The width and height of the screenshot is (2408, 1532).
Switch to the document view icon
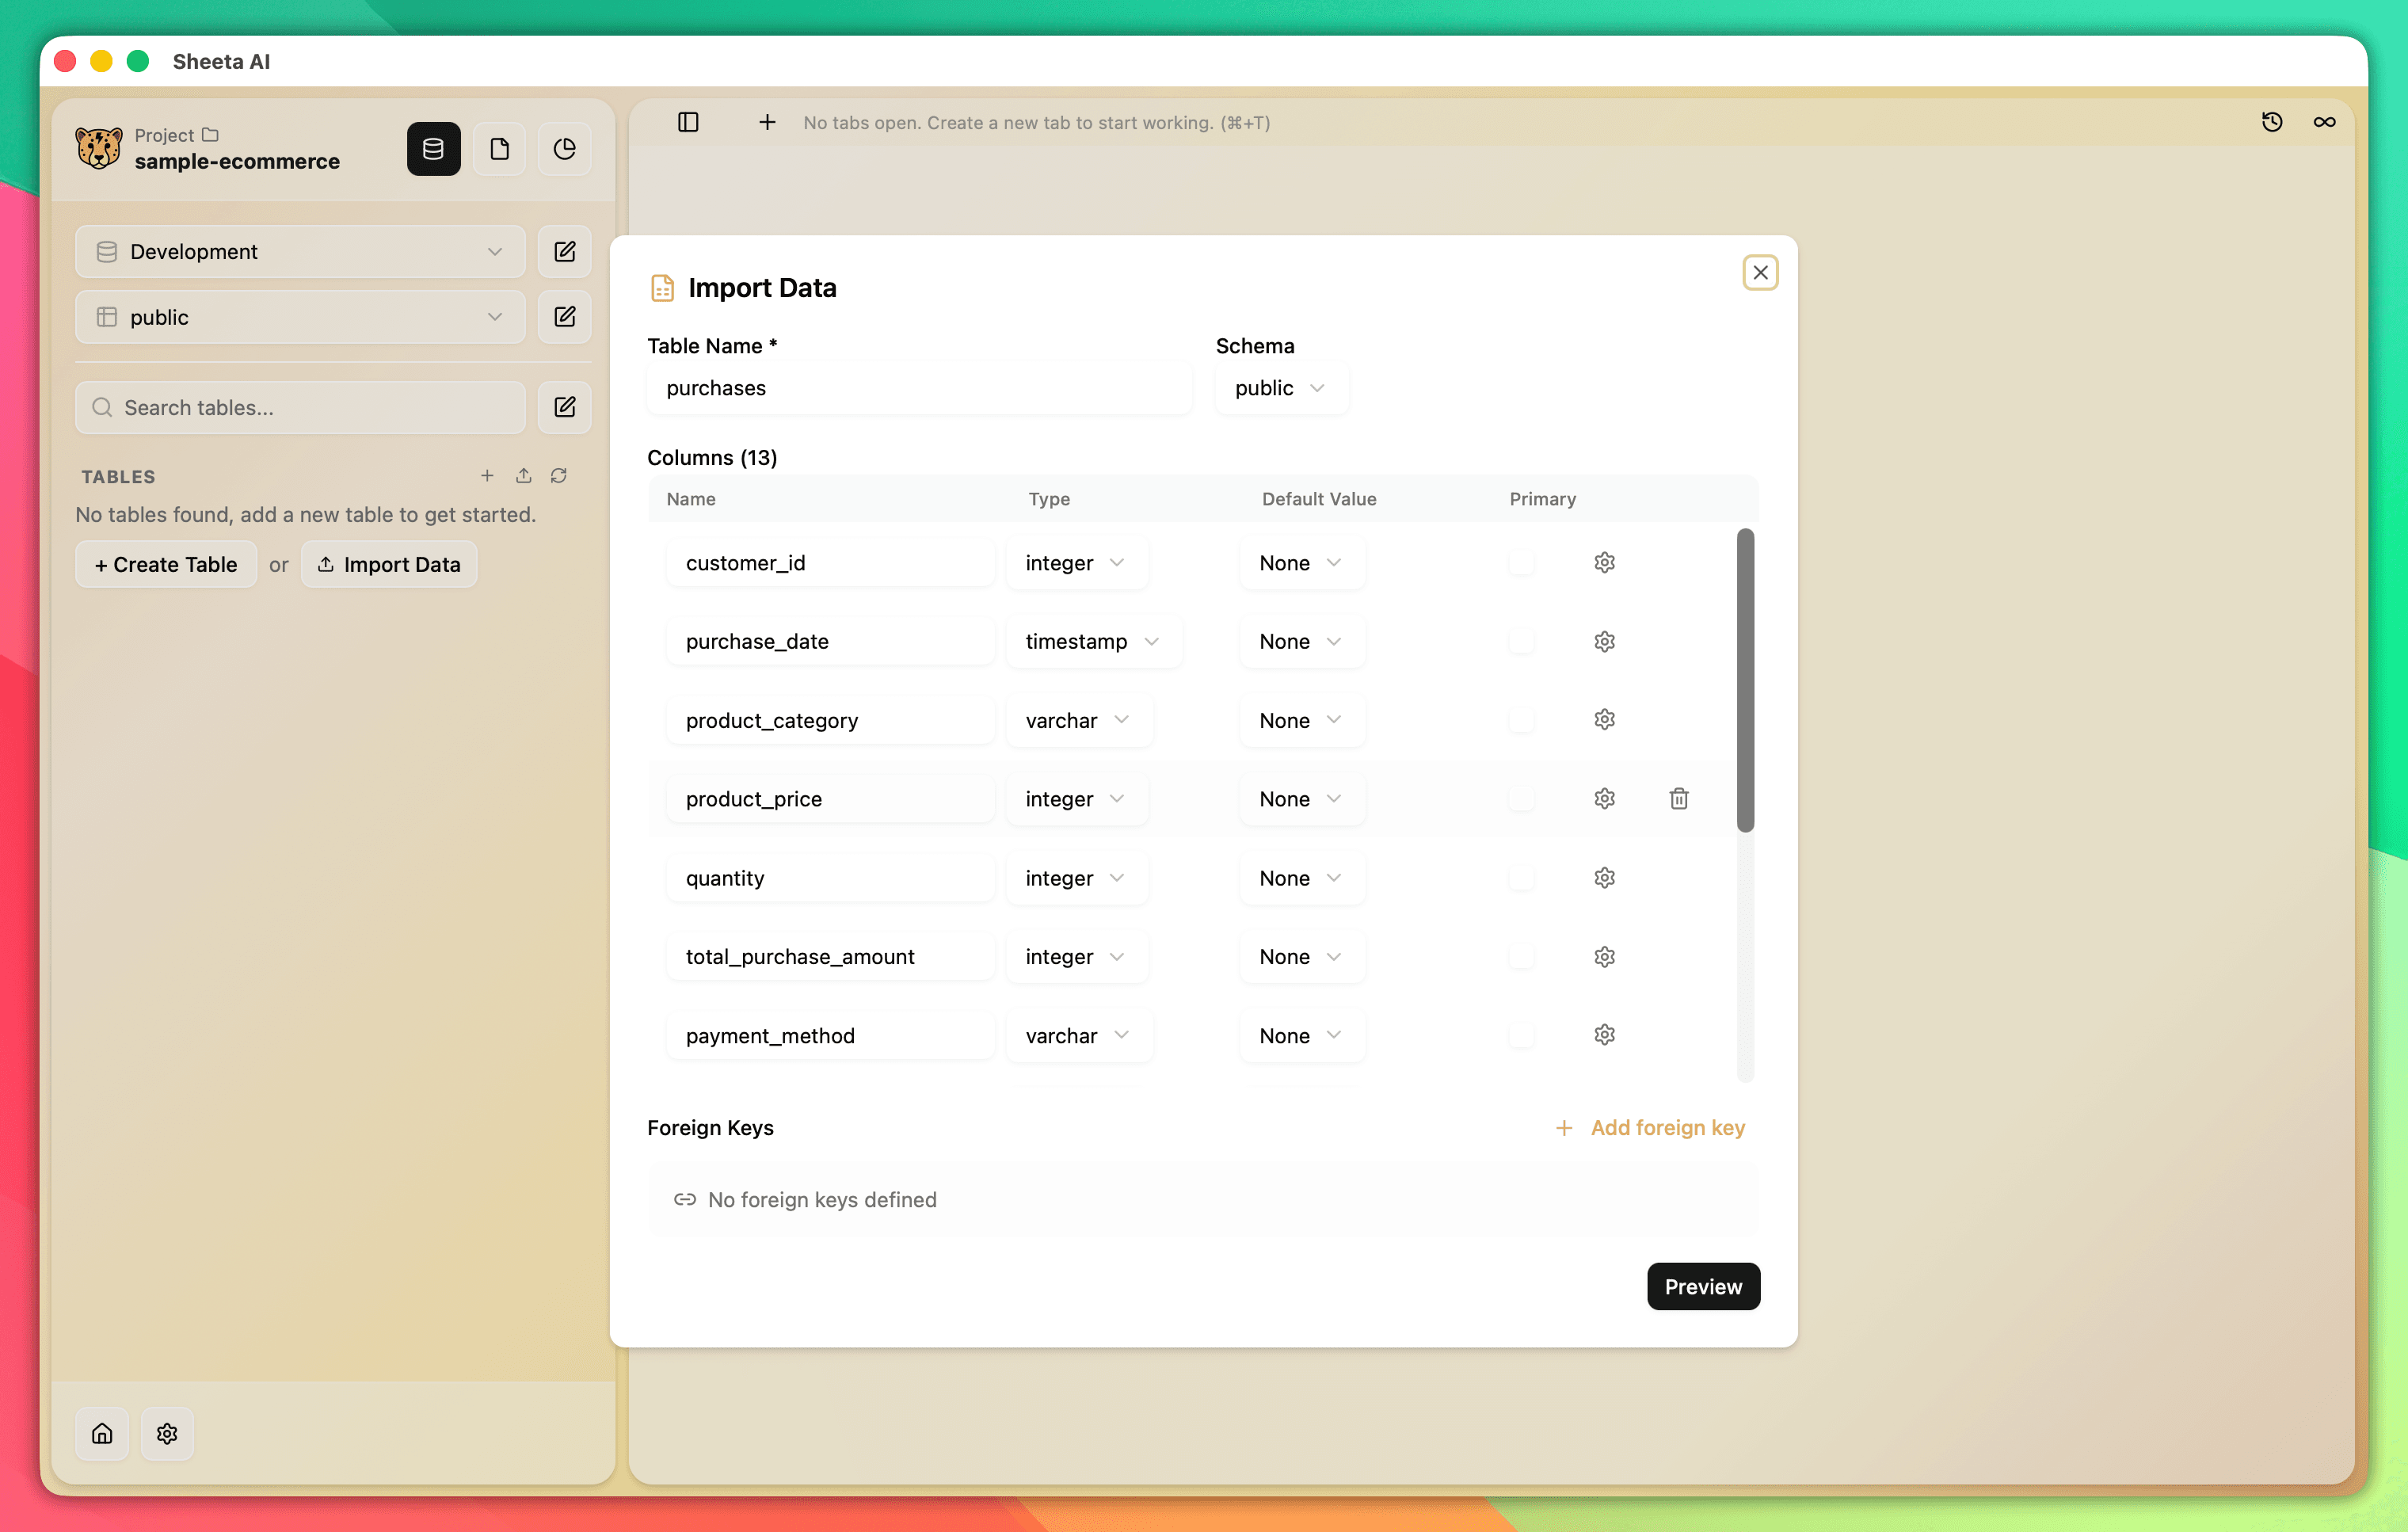point(499,149)
